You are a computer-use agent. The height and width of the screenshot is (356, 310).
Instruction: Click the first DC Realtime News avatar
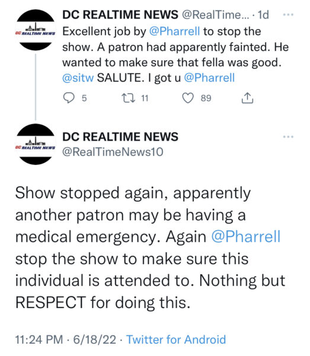coord(36,30)
